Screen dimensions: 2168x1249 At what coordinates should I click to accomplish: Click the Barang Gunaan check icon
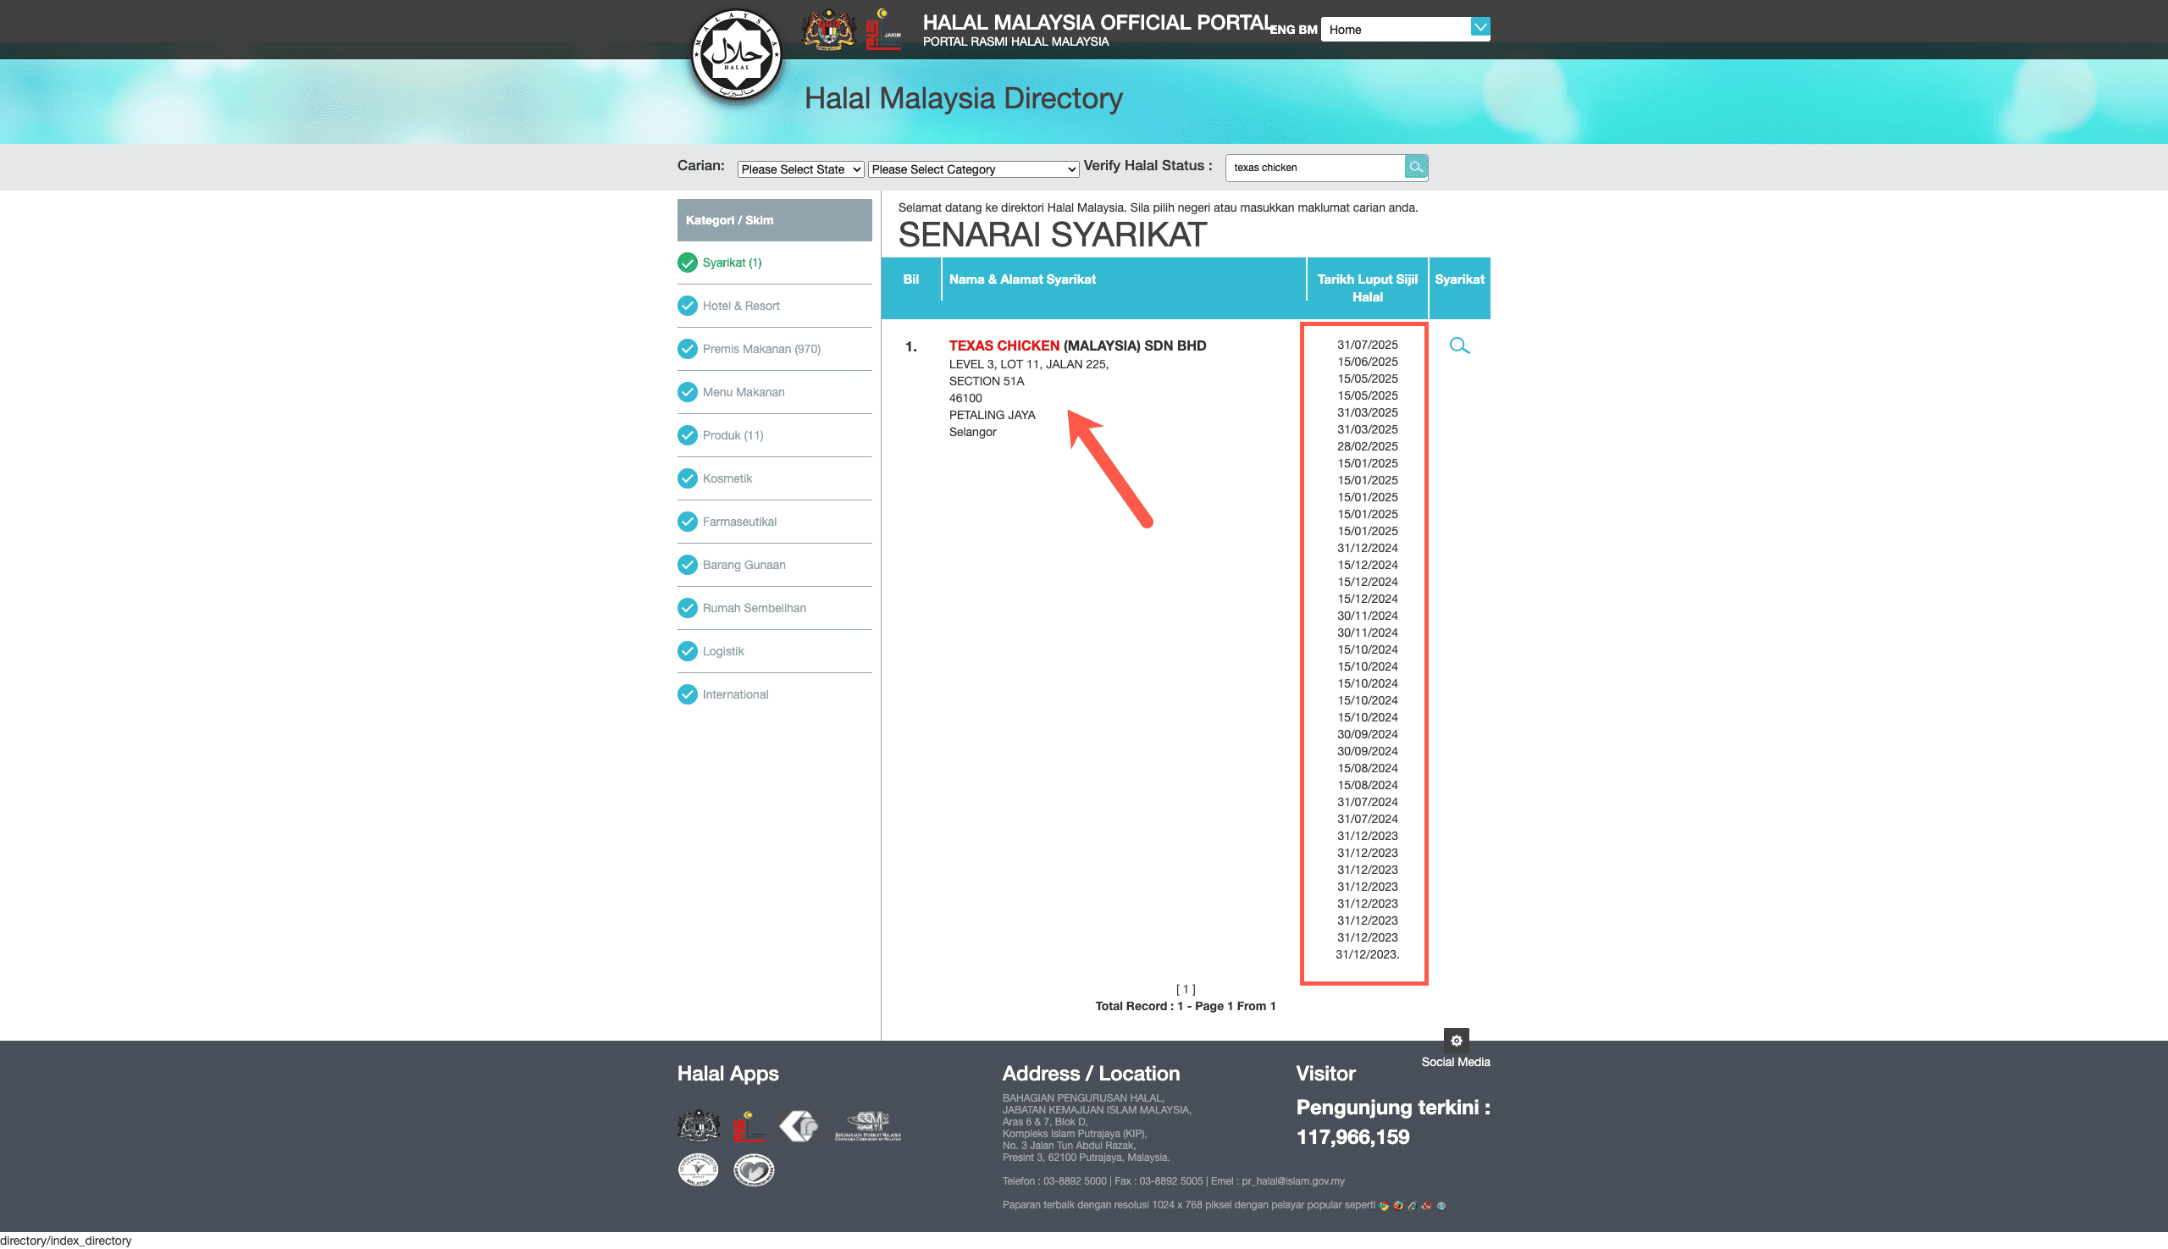tap(687, 565)
